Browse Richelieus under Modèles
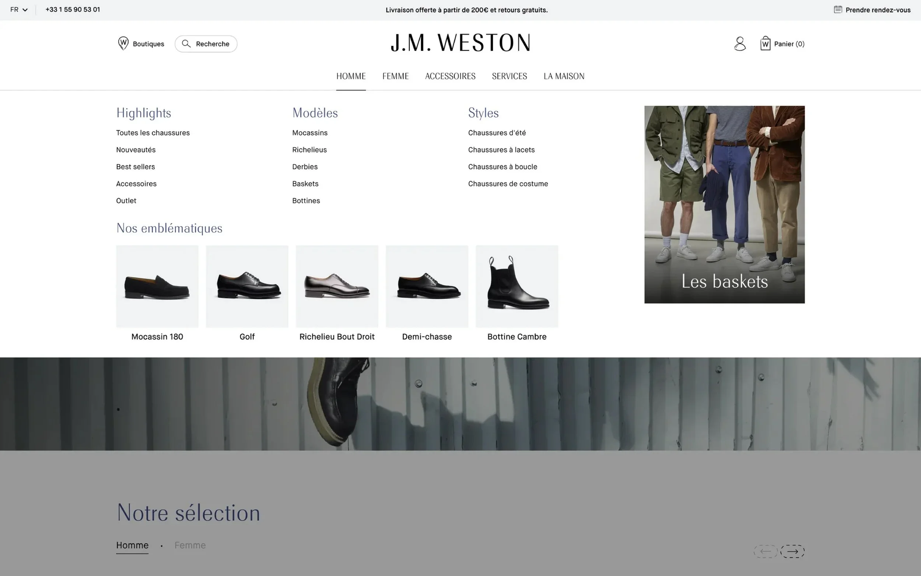The height and width of the screenshot is (576, 921). [309, 150]
